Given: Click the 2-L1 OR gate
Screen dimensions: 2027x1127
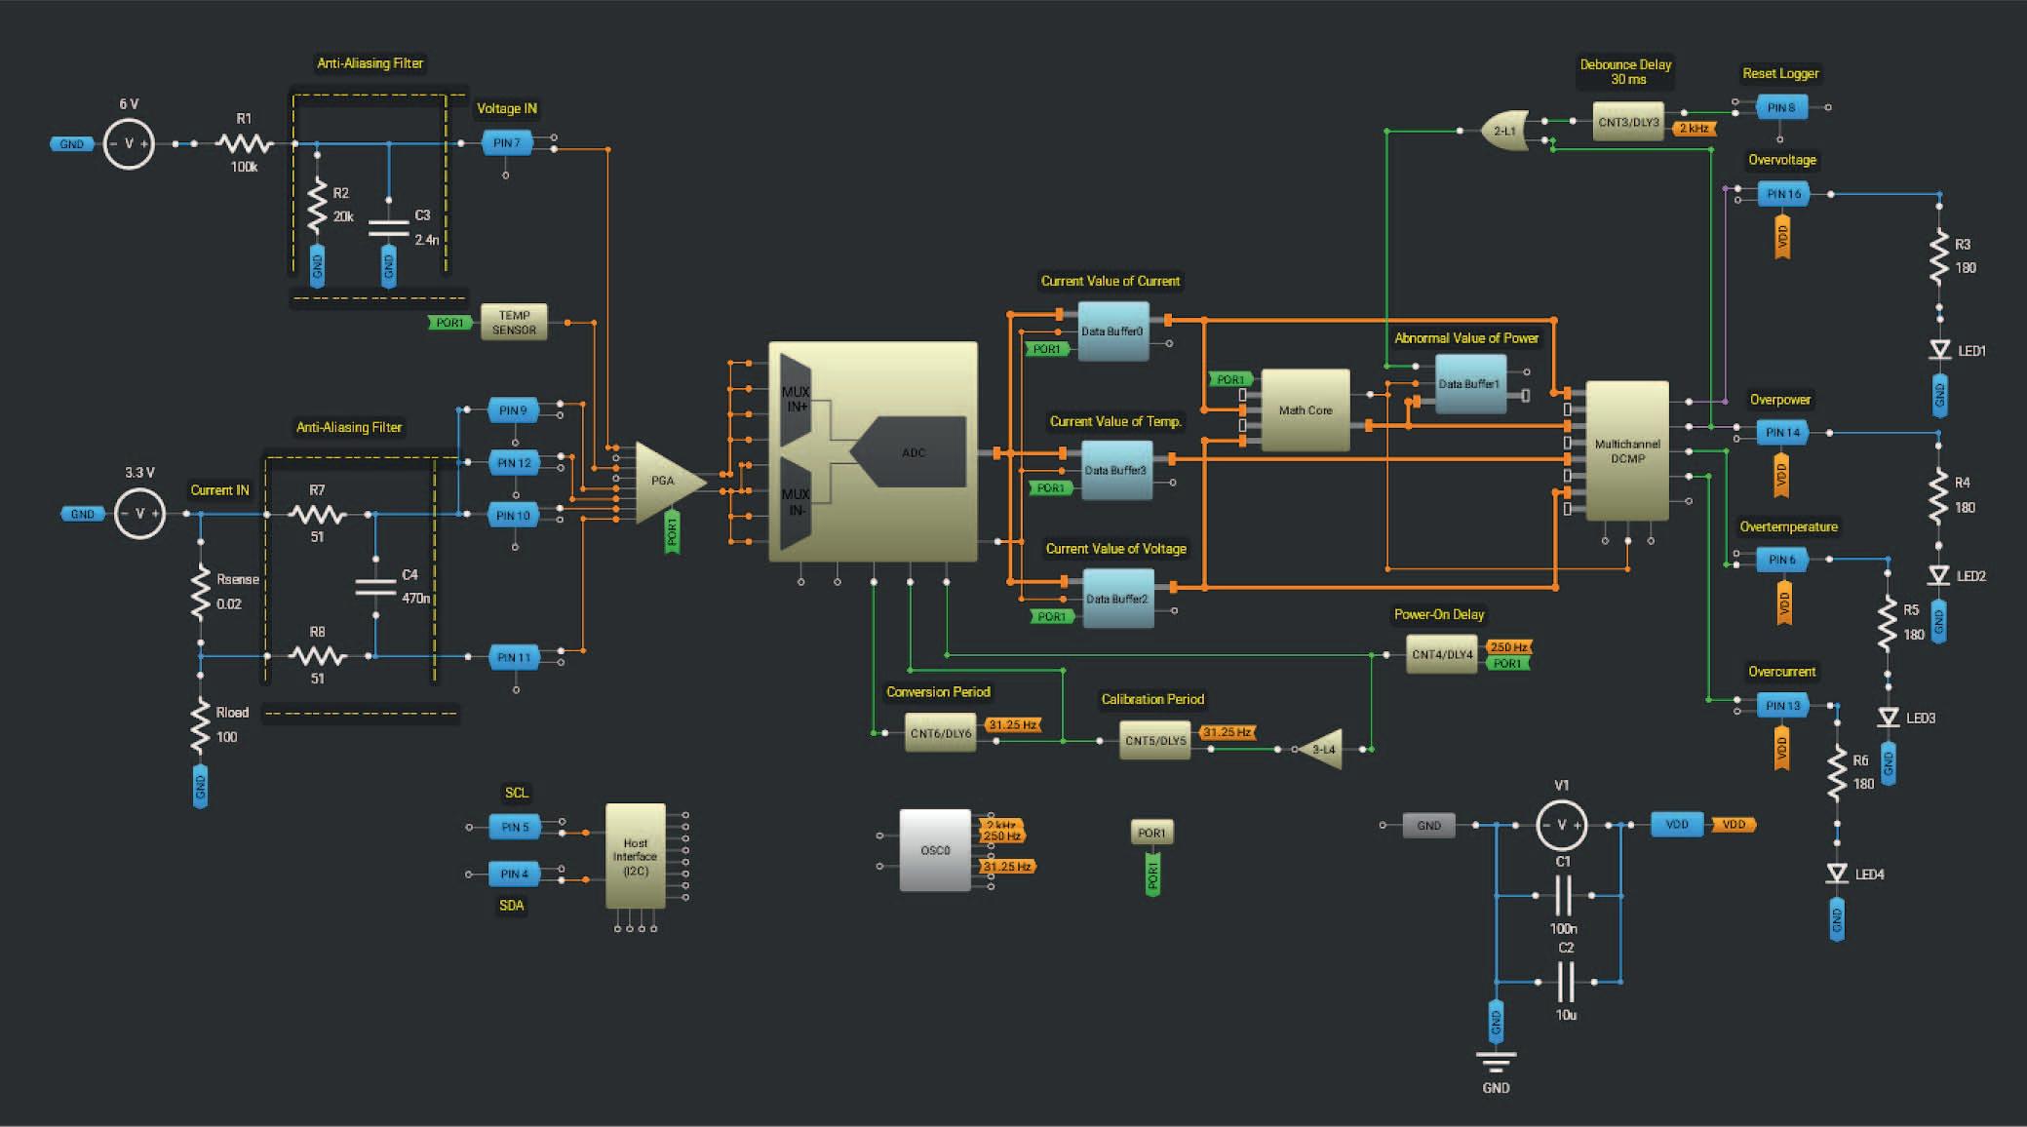Looking at the screenshot, I should 1503,131.
